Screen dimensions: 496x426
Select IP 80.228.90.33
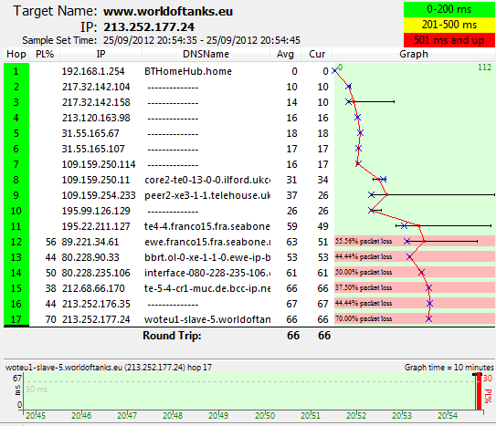click(x=90, y=257)
